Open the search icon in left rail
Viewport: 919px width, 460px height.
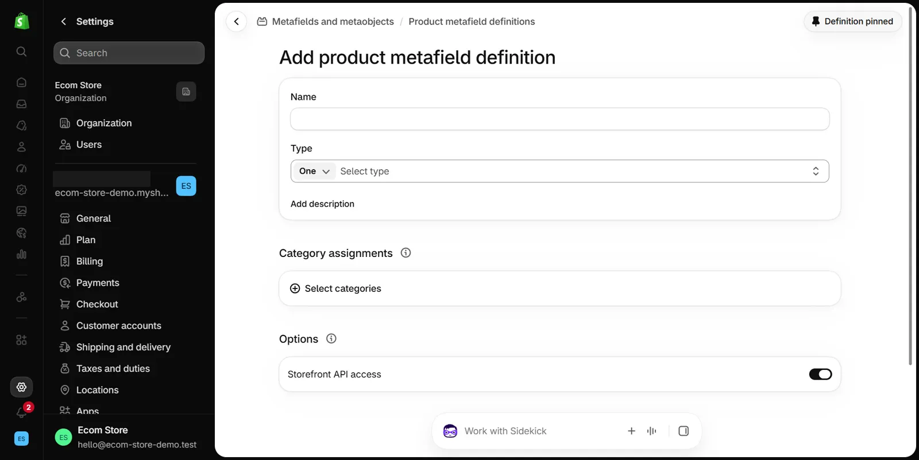(21, 52)
